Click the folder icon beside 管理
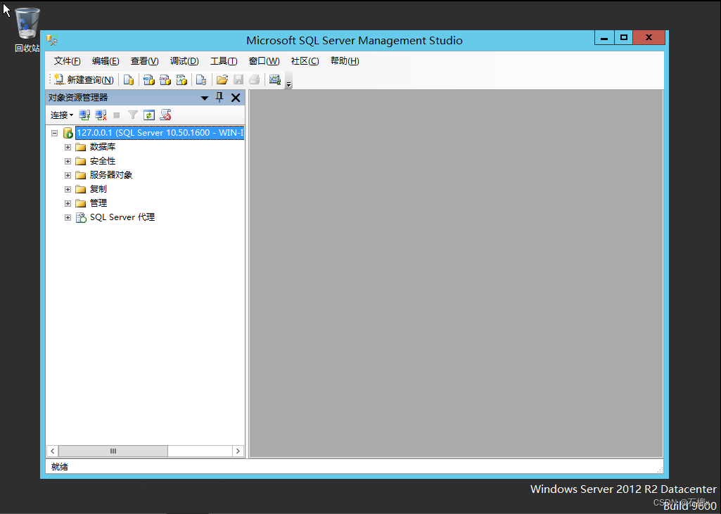This screenshot has width=721, height=514. 81,203
